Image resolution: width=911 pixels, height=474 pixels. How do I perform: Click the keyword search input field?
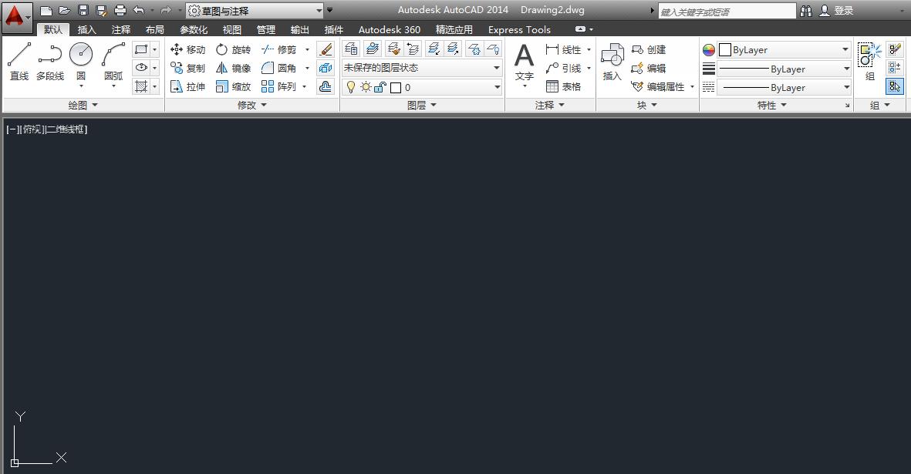[x=726, y=12]
